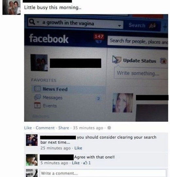Expand search engine selector next to magnifier
This screenshot has width=170, height=177.
pyautogui.click(x=38, y=22)
